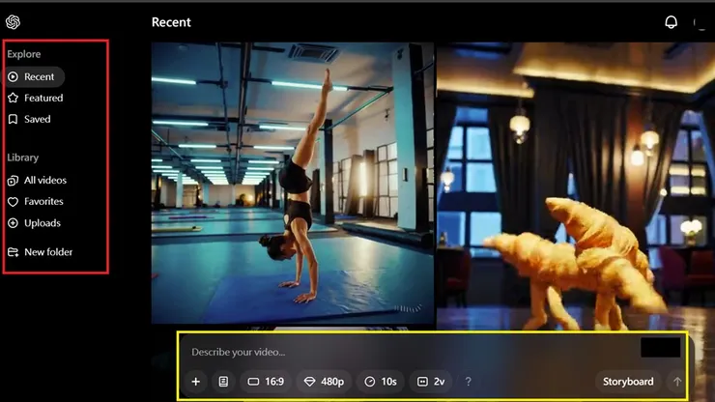Viewport: 715px width, 402px height.
Task: Open the presets notepad icon
Action: point(223,382)
